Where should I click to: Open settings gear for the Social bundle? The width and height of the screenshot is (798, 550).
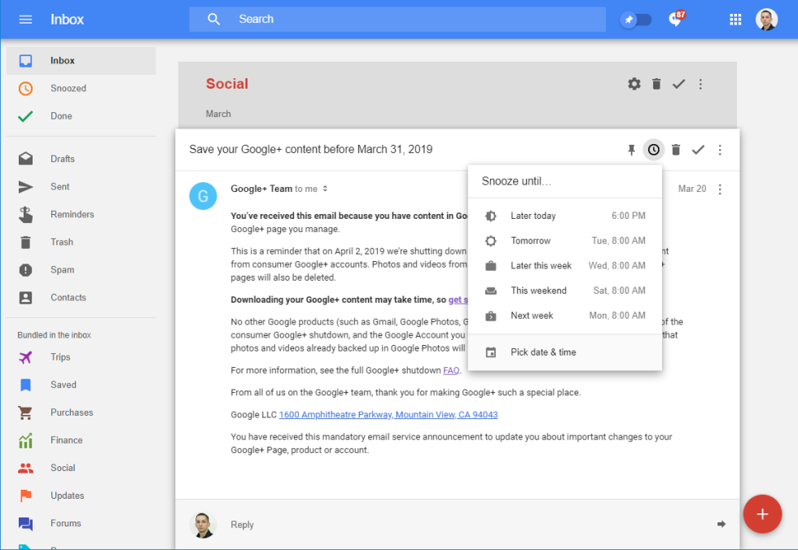pyautogui.click(x=634, y=84)
